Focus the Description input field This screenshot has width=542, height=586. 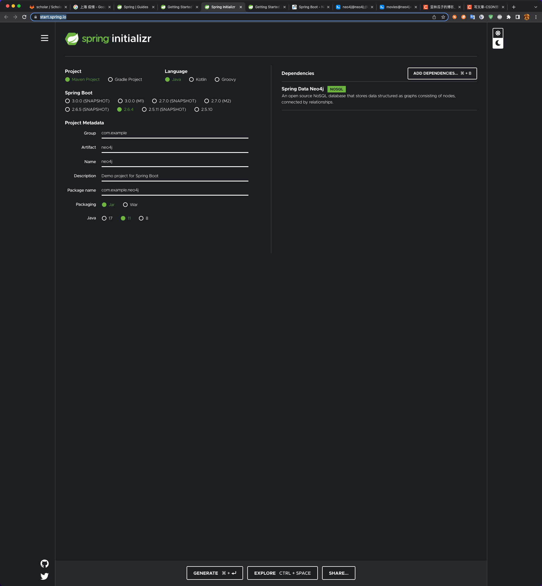175,176
